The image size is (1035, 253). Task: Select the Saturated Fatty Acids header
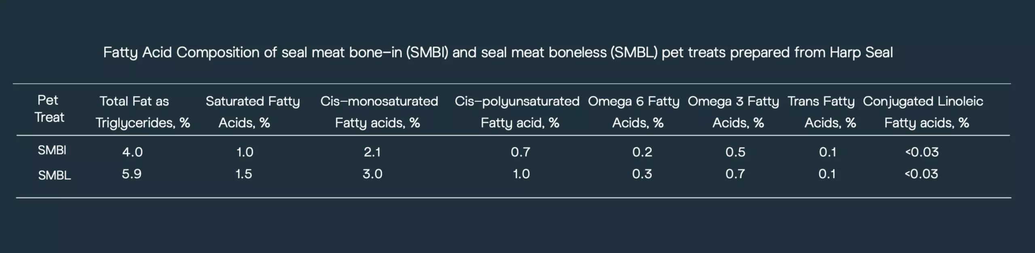253,112
